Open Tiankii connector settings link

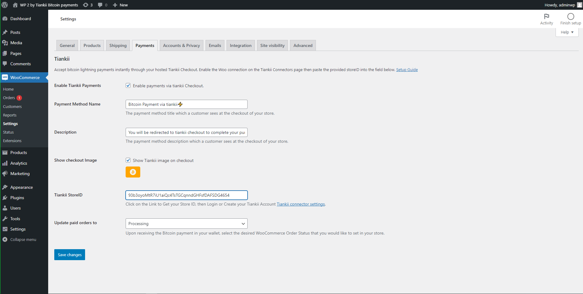coord(301,204)
